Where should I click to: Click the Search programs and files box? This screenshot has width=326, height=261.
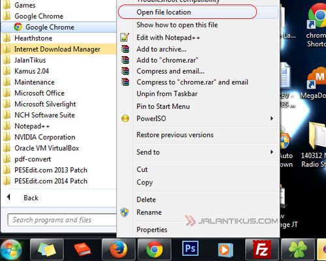[62, 220]
